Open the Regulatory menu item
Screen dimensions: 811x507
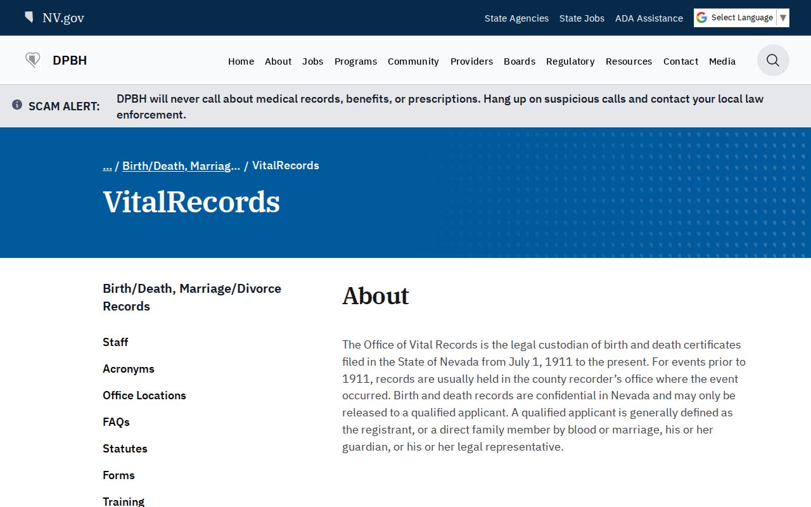click(570, 61)
